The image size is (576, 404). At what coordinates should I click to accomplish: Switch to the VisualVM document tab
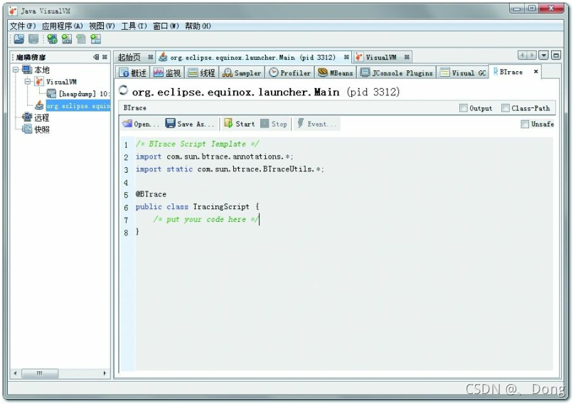point(381,58)
